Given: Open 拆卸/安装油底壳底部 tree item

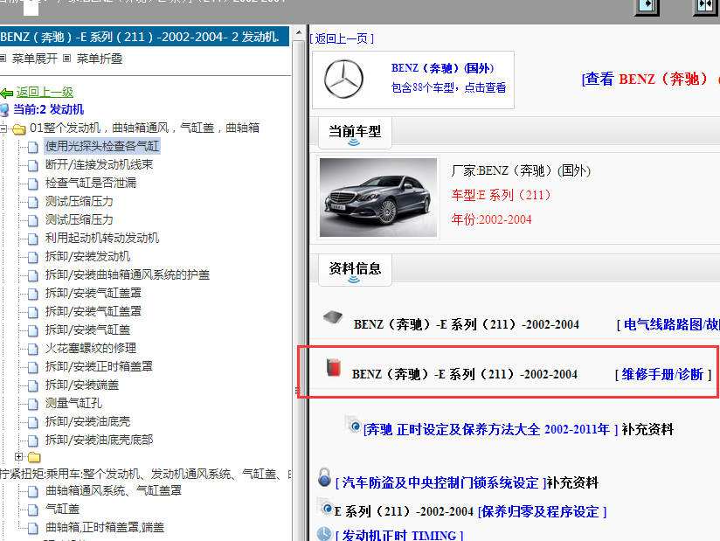Looking at the screenshot, I should click(99, 440).
